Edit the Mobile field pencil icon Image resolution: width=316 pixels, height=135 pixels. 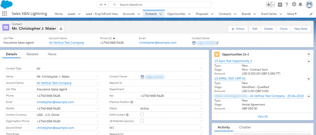pyautogui.click(x=97, y=108)
